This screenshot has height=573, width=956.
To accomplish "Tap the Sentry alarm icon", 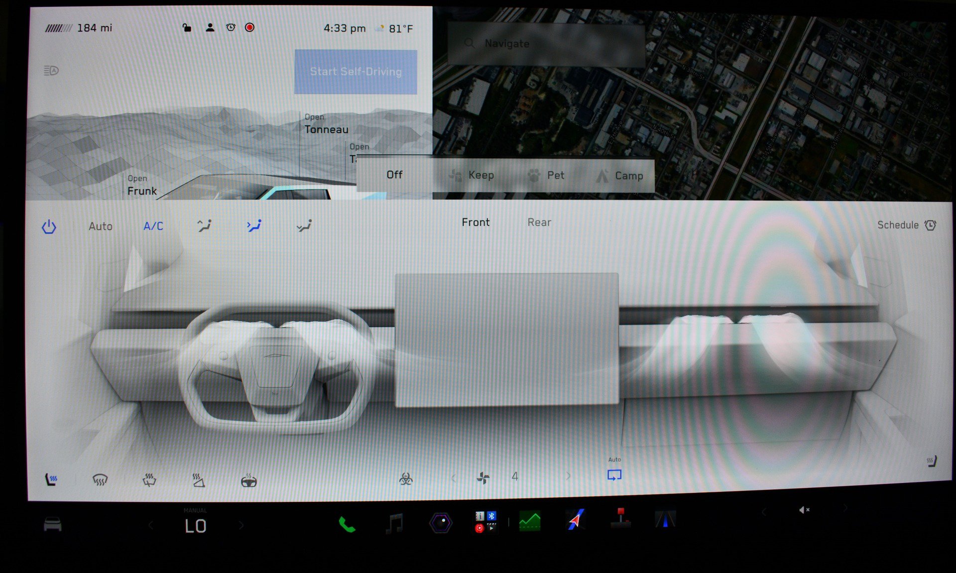I will point(231,27).
